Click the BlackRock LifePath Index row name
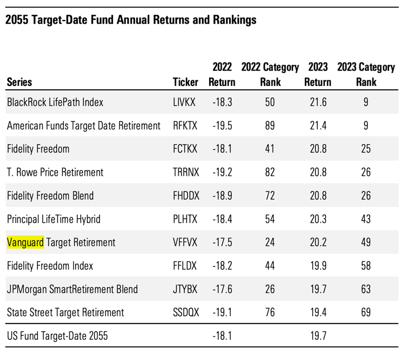The image size is (407, 354). pyautogui.click(x=55, y=103)
